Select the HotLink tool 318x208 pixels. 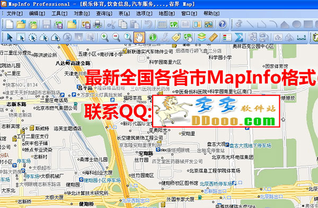pos(165,37)
